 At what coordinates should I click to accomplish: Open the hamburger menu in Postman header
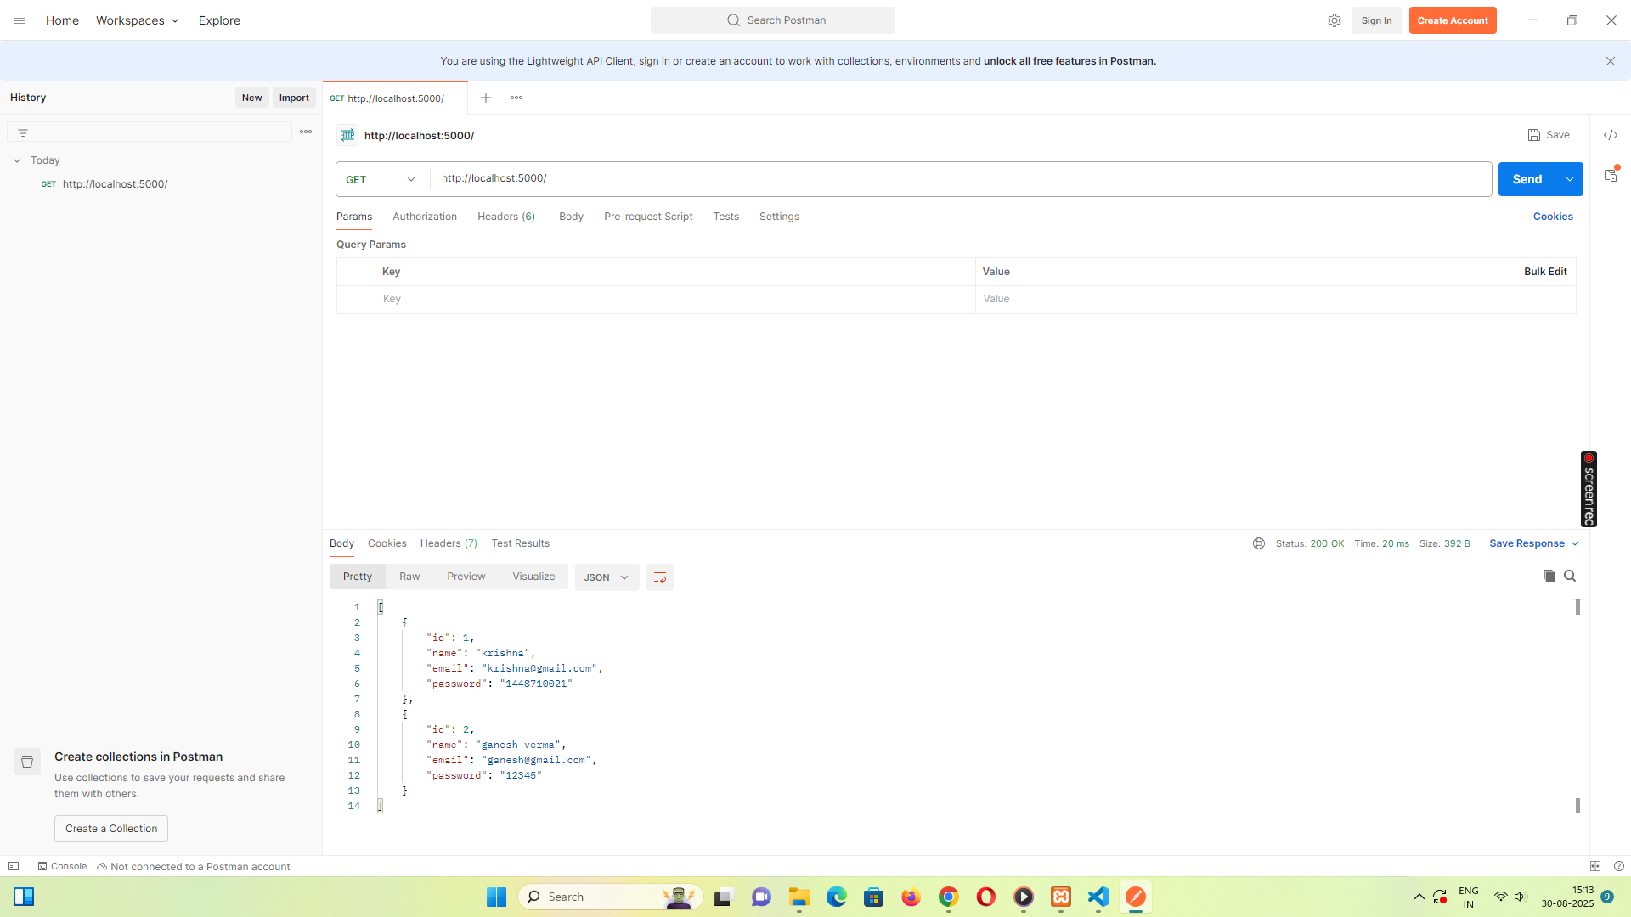click(x=20, y=20)
